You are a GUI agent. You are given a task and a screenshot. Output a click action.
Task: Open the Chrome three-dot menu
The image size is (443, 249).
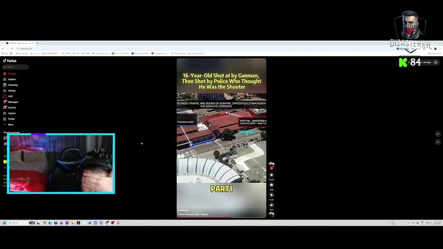440,49
